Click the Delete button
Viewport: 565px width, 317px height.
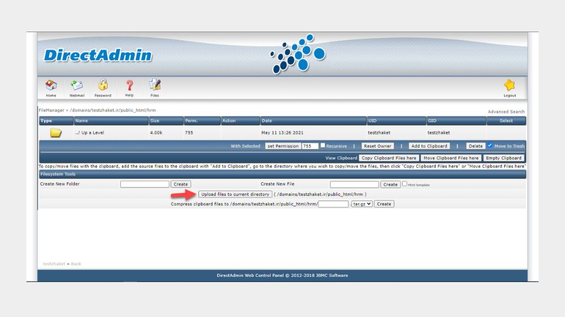click(476, 146)
